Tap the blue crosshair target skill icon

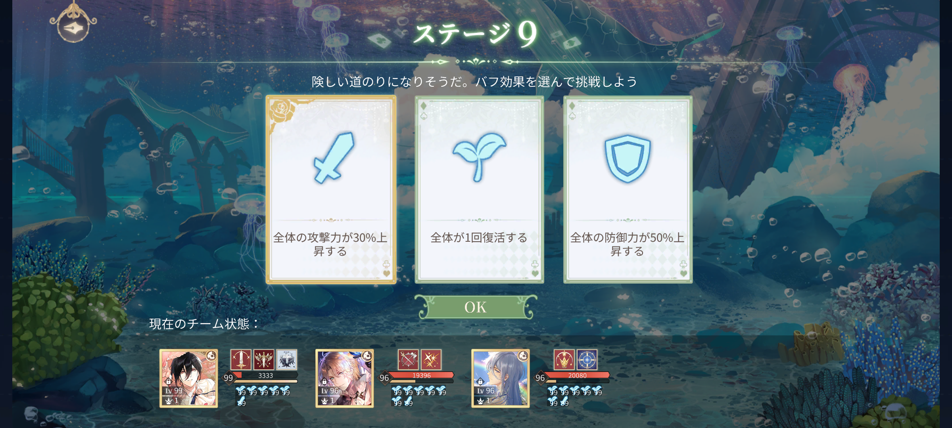(587, 359)
